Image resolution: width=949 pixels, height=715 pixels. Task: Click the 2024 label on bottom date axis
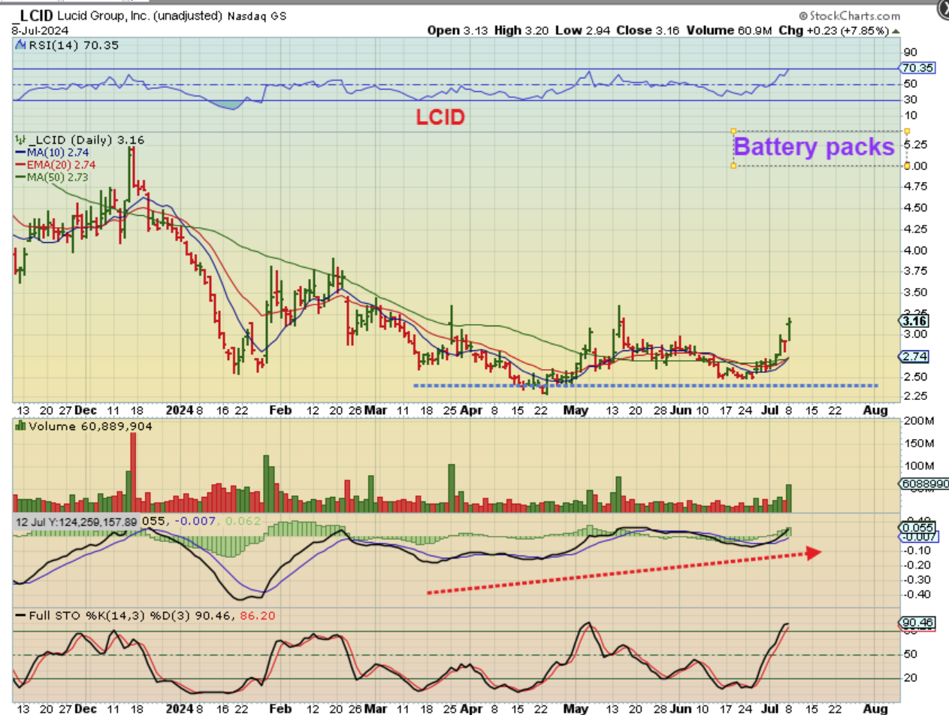coord(179,707)
